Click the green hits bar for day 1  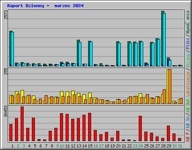[x=10, y=48]
